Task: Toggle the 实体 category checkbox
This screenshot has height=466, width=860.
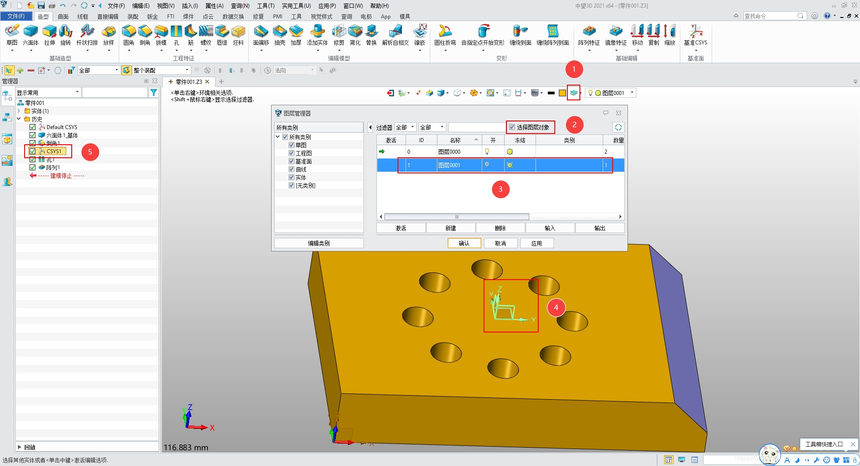Action: click(291, 177)
